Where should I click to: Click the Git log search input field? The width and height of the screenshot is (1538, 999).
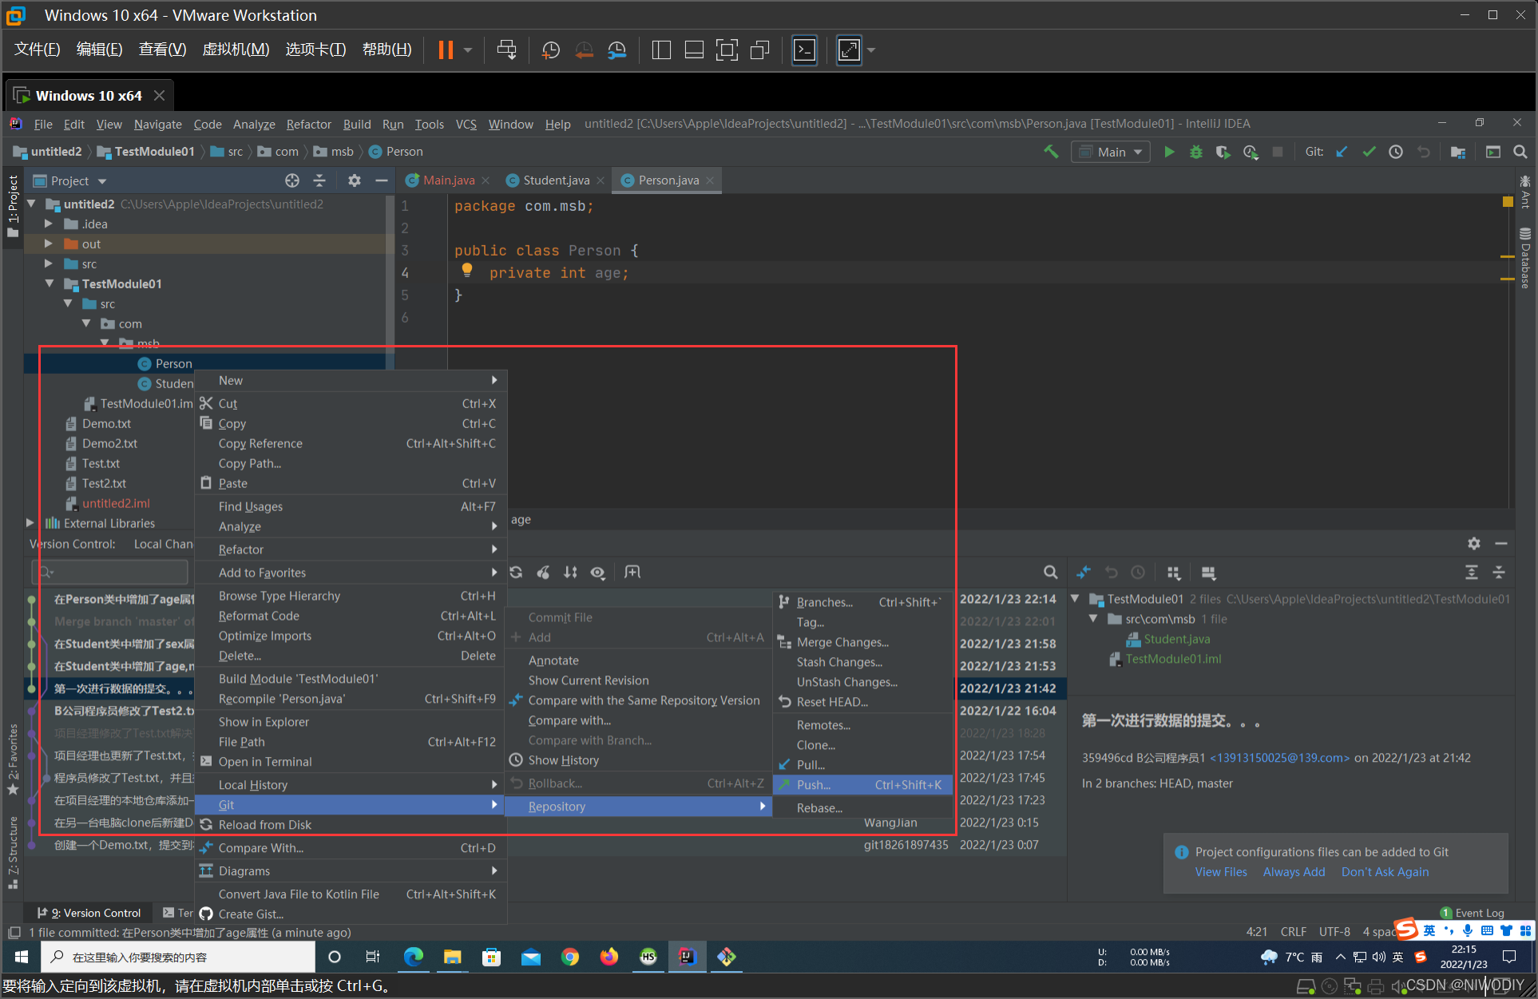click(x=110, y=572)
